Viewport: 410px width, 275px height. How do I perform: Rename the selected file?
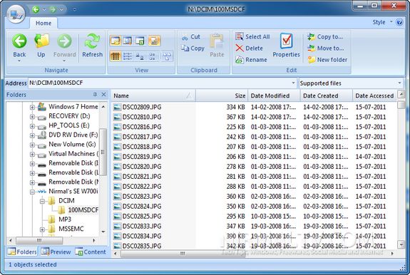251,60
